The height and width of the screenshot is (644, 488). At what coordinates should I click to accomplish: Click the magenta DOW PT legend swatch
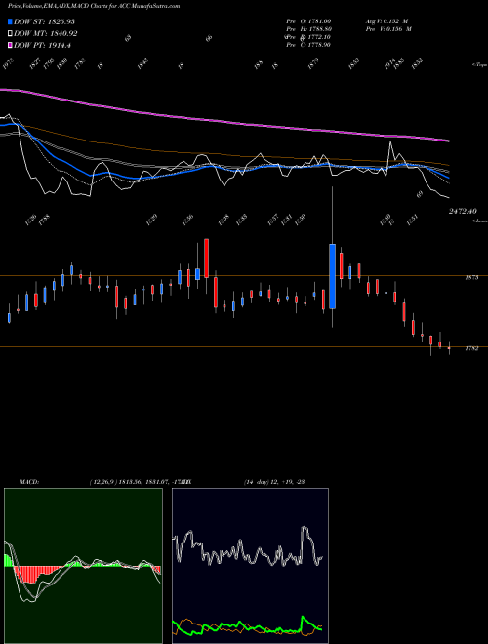(11, 45)
